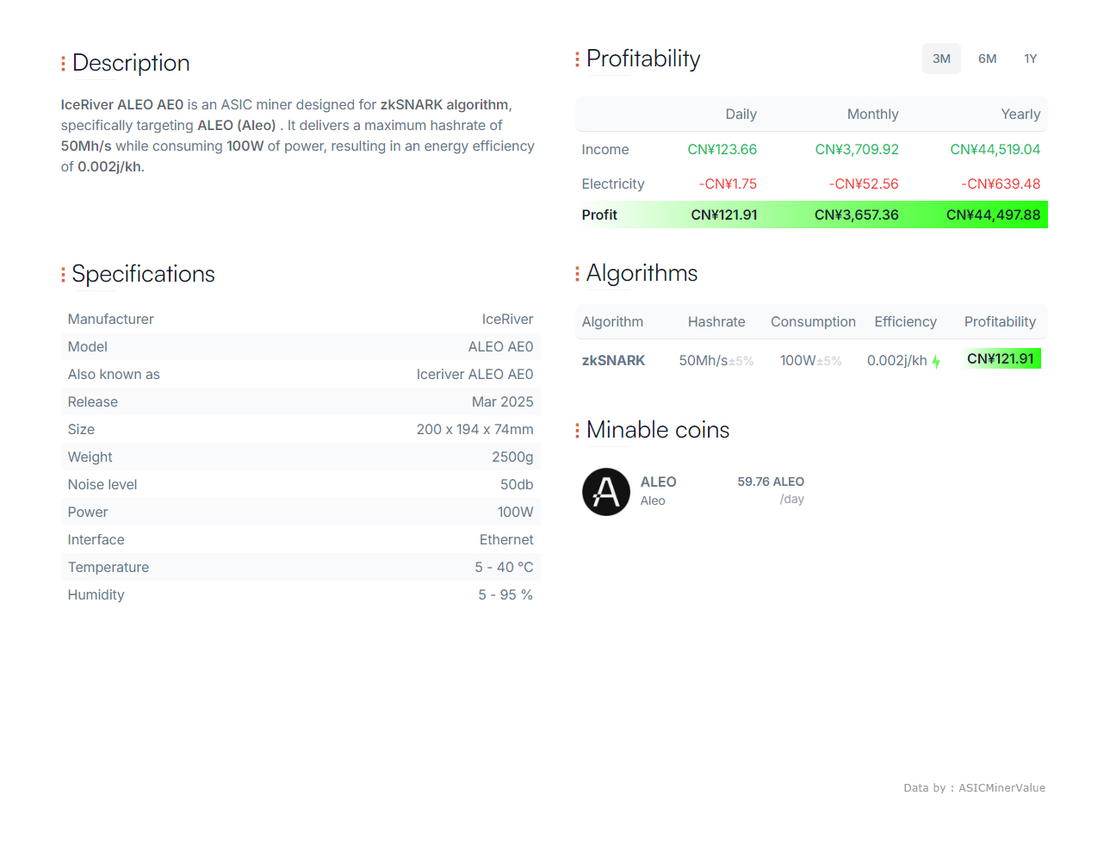Click the Manufacturer value IceRiver
The image size is (1116, 864).
click(x=507, y=319)
